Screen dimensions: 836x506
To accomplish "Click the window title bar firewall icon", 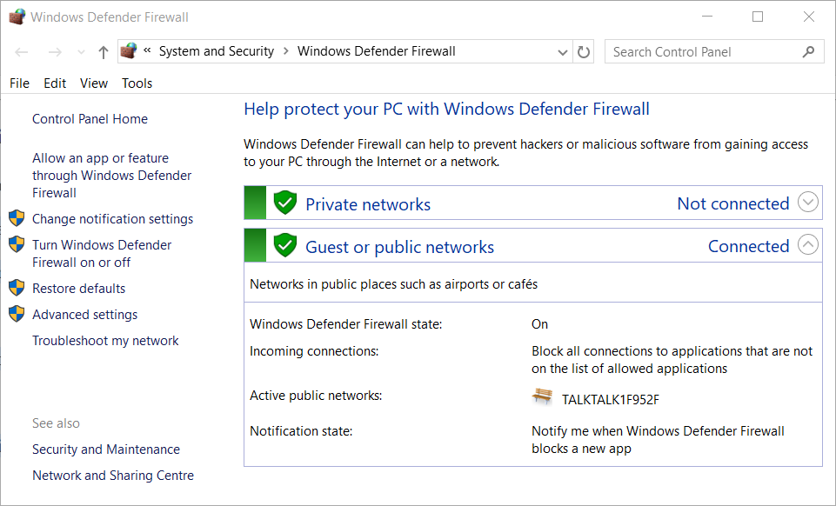I will 17,17.
